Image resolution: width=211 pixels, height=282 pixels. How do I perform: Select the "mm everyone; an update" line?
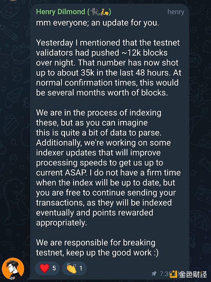coord(97,23)
